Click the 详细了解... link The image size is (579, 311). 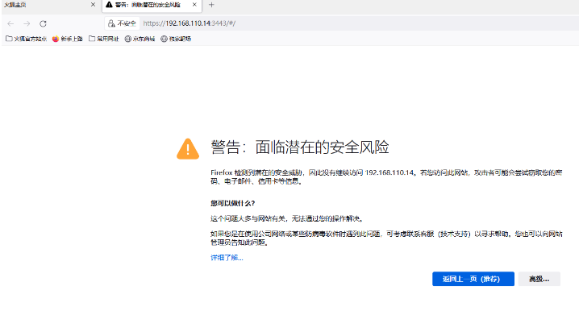point(227,258)
